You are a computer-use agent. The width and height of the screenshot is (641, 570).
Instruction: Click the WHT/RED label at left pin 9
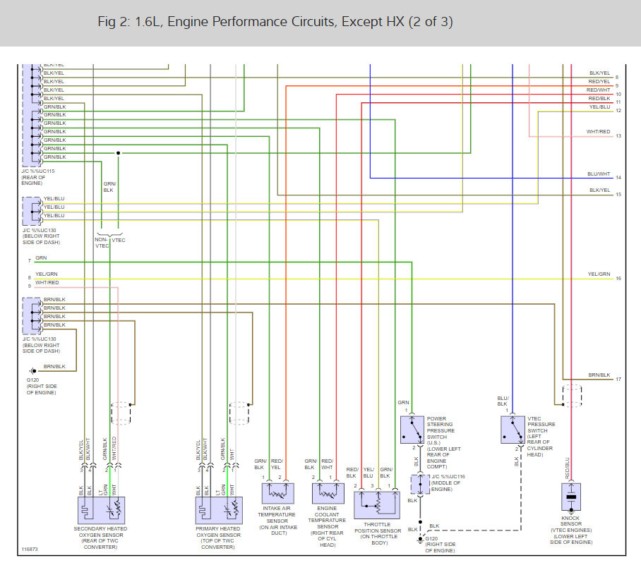click(47, 283)
